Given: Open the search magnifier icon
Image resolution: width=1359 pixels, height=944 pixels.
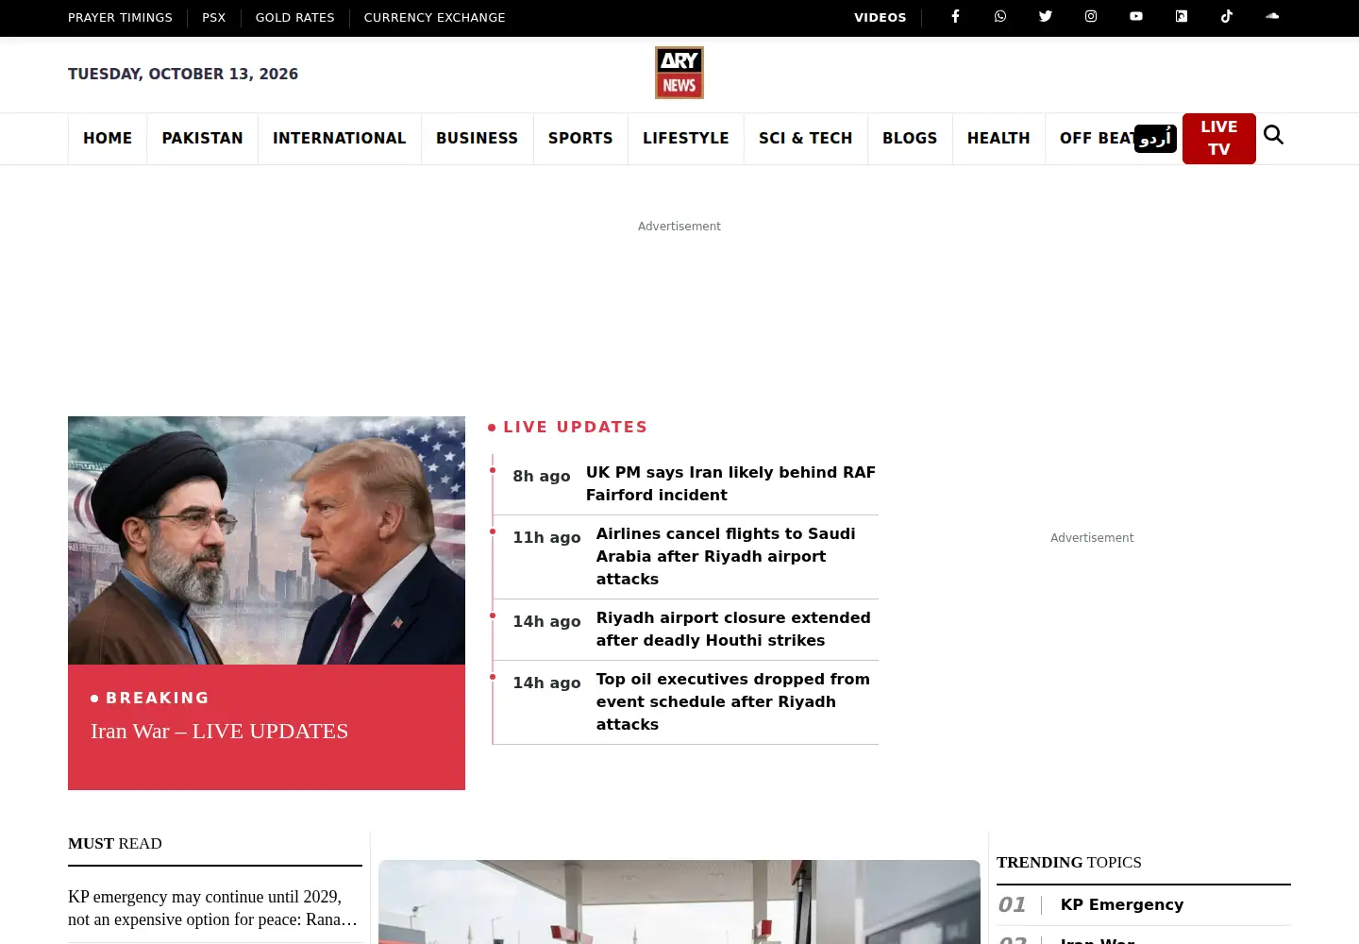Looking at the screenshot, I should [x=1273, y=135].
